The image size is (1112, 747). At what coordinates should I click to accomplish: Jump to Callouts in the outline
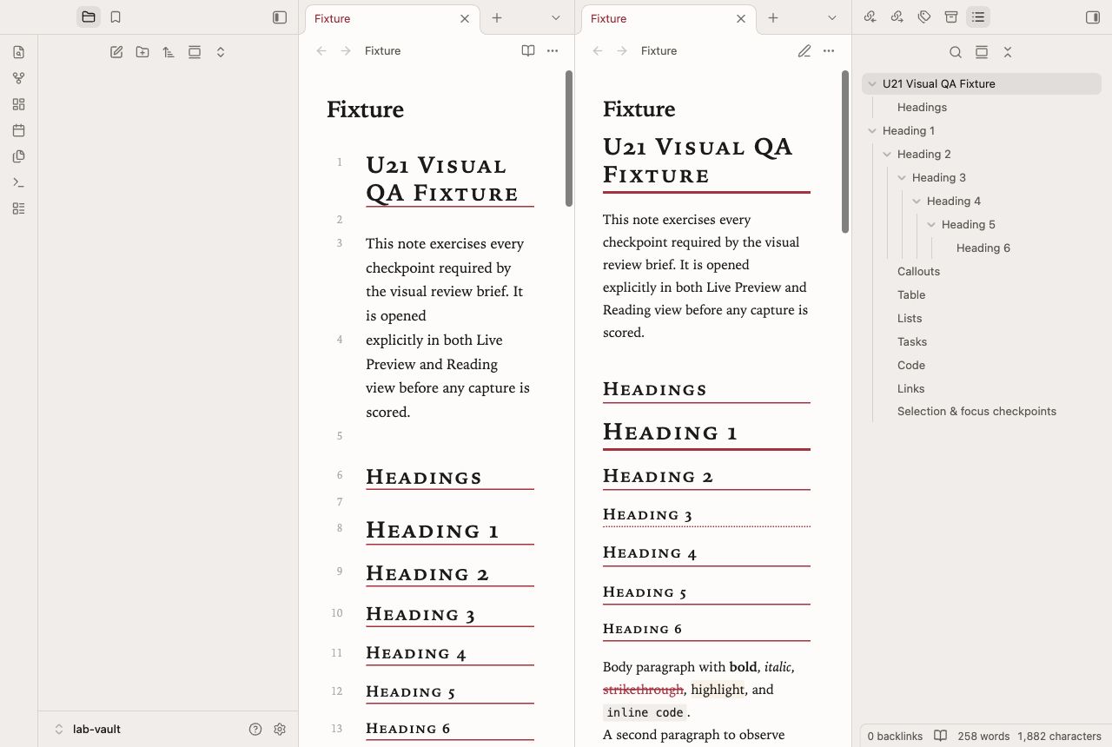[918, 272]
